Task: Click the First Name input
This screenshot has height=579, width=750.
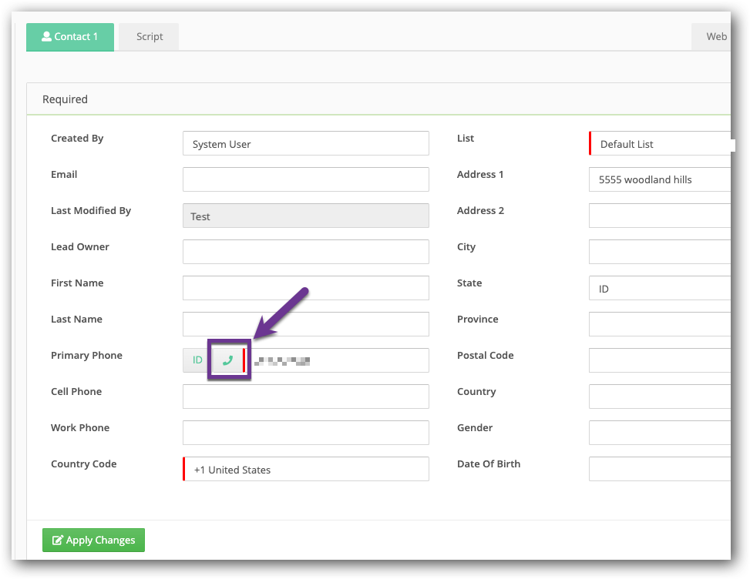Action: [306, 288]
